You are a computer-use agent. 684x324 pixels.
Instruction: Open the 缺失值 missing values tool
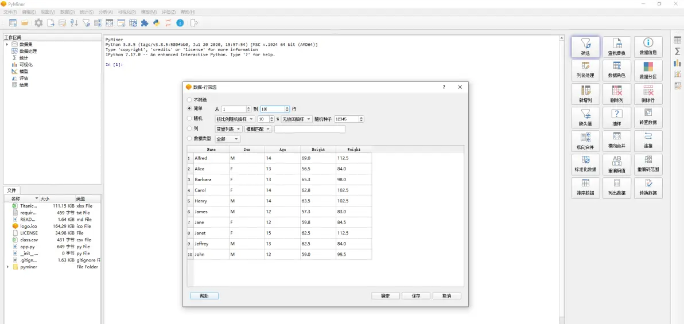[x=585, y=118]
